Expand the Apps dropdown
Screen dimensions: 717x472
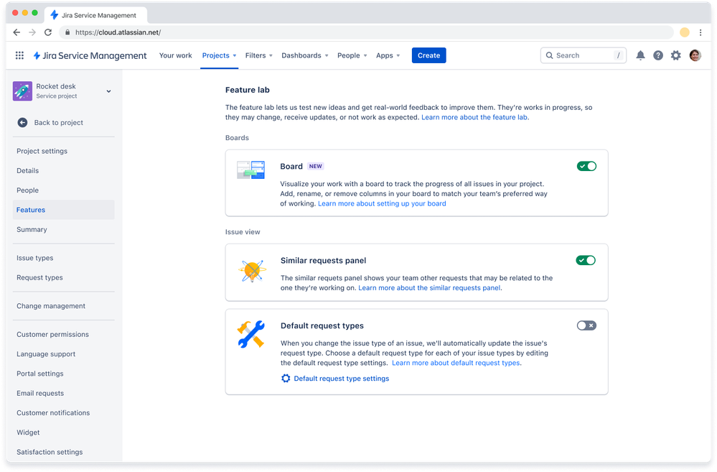[388, 55]
